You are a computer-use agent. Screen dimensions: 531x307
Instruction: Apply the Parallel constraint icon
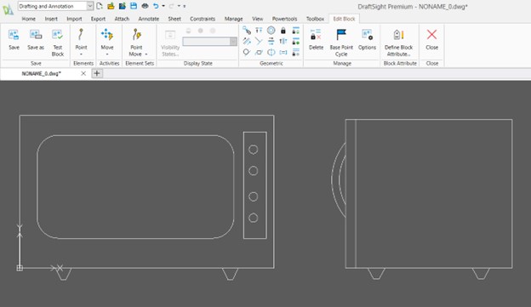click(x=247, y=42)
